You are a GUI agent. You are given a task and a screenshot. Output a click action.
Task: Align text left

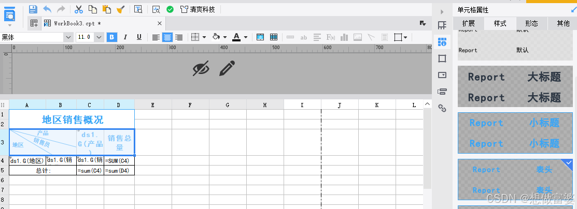(x=156, y=37)
